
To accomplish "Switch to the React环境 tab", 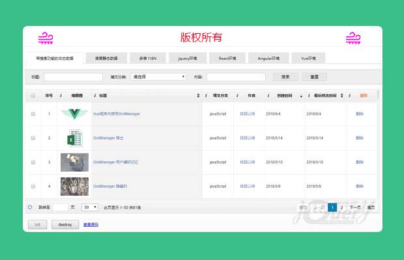I will point(227,58).
